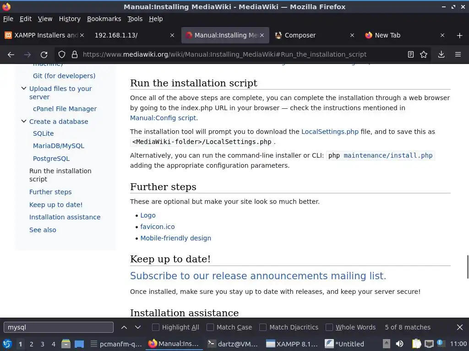The image size is (469, 351).
Task: Click the show desktop icon in taskbar
Action: point(79,344)
